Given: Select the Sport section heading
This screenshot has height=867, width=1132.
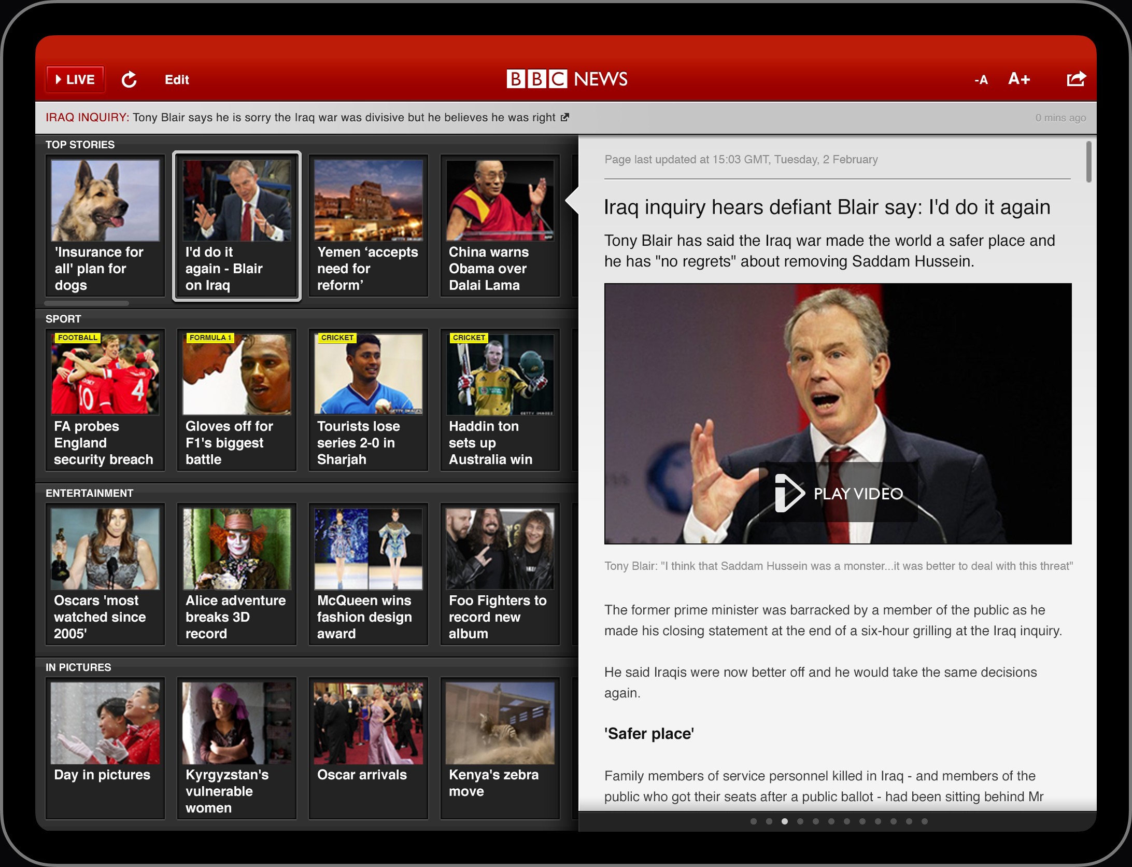Looking at the screenshot, I should click(63, 319).
